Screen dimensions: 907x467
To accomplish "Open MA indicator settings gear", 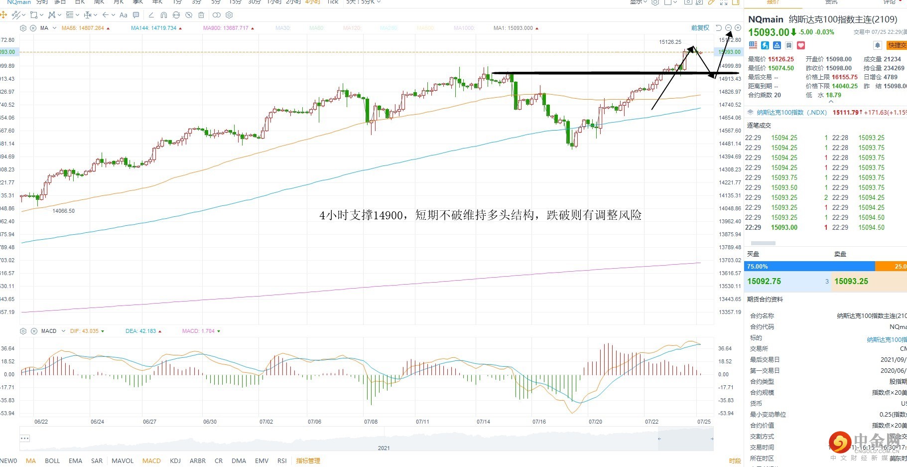I will point(23,28).
